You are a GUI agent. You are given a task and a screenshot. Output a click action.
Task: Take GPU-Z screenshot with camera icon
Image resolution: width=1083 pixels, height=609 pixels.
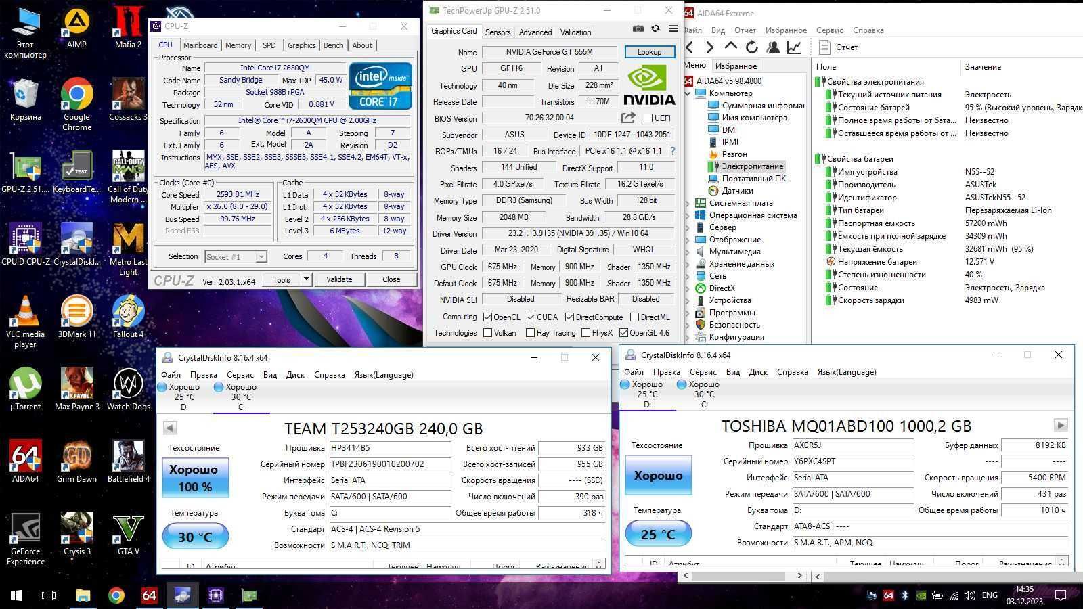click(x=638, y=28)
